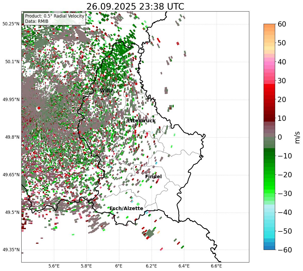Click the 50 colorbar tick value
303x271 pixels.
click(x=282, y=43)
